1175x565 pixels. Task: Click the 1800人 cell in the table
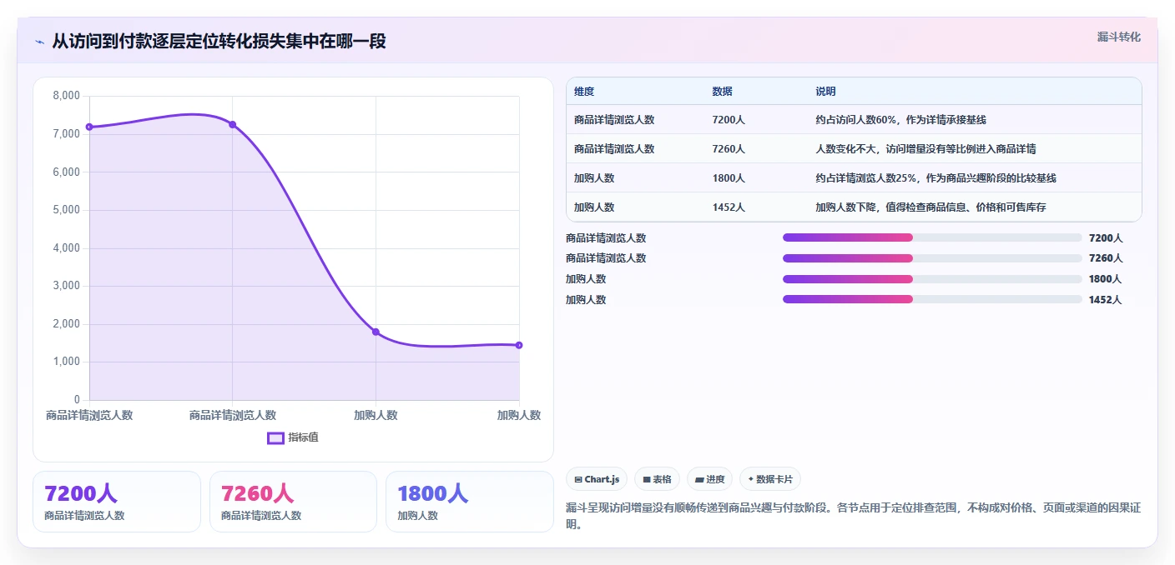(729, 178)
